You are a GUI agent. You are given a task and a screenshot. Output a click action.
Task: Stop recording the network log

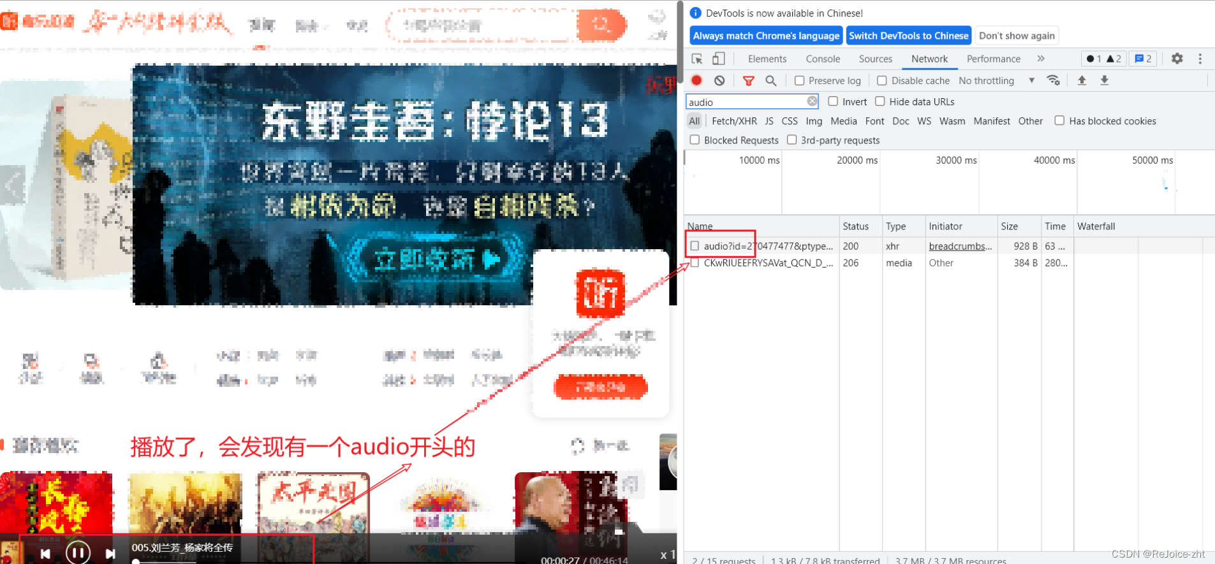pyautogui.click(x=696, y=80)
